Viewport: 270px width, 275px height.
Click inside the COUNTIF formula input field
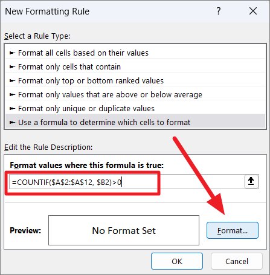click(126, 182)
